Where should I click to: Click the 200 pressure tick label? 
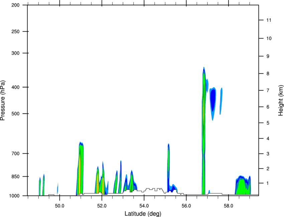coord(16,5)
